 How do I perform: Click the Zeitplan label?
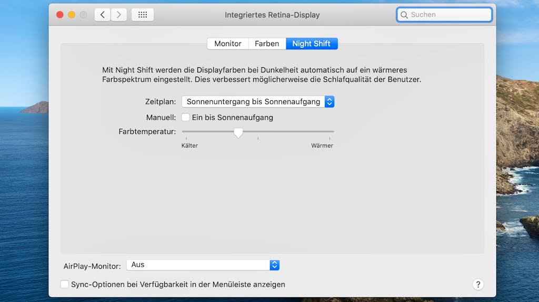pyautogui.click(x=161, y=101)
